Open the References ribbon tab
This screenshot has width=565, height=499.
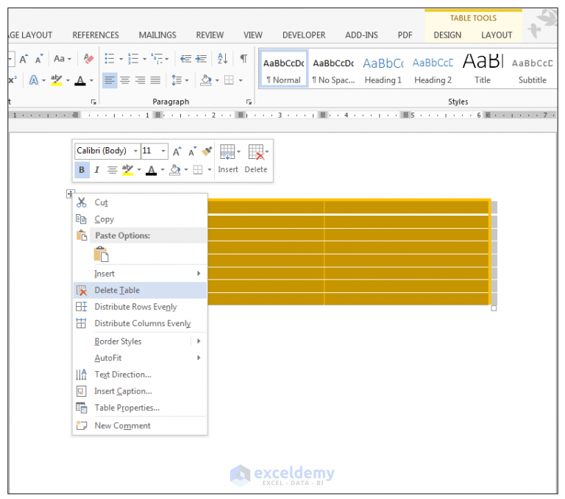pyautogui.click(x=96, y=35)
